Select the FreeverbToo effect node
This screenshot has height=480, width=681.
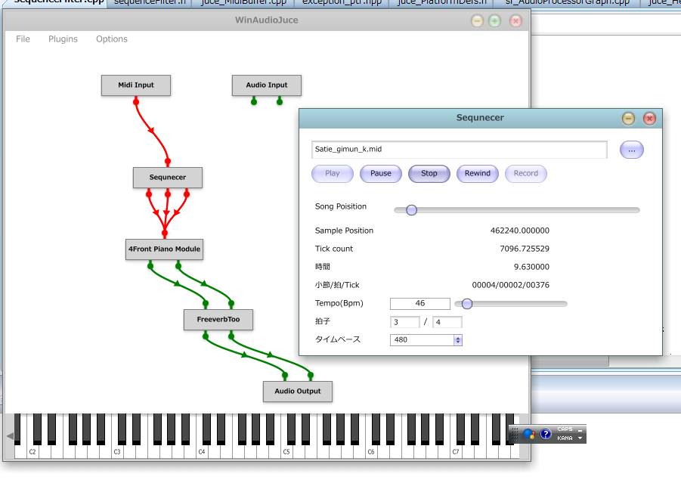point(218,320)
